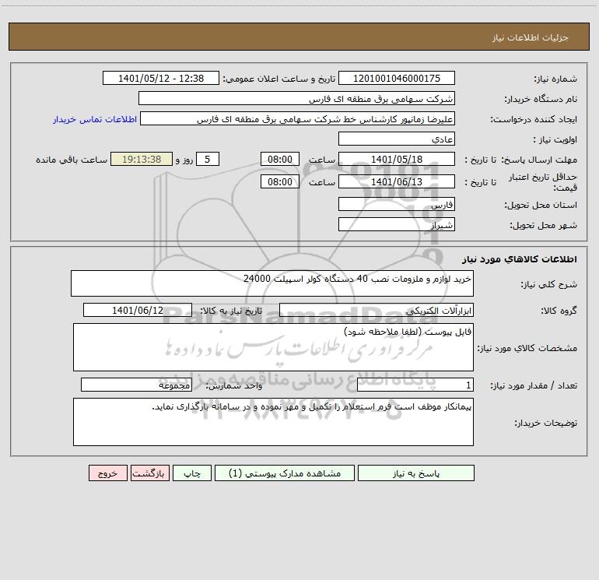This screenshot has width=599, height=580.
Task: Click response deadline time 08:00 field
Action: coord(279,159)
